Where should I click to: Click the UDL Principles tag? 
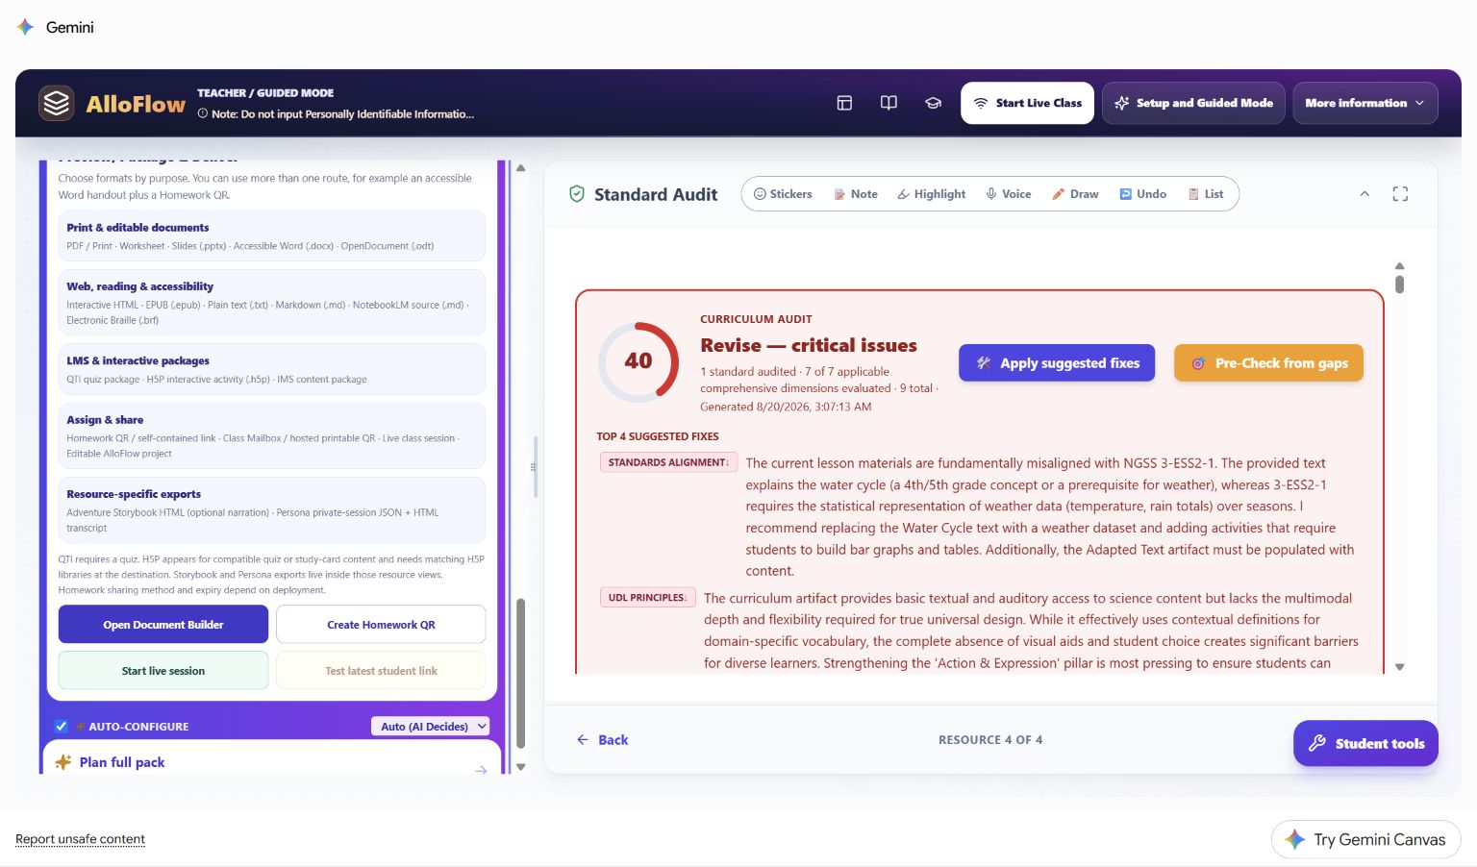(x=647, y=598)
